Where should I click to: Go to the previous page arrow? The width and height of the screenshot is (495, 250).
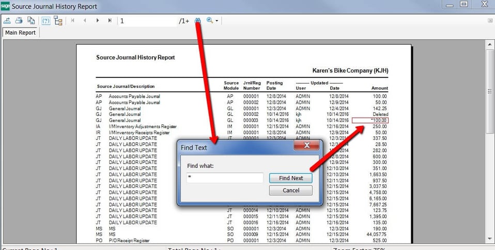[x=85, y=21]
